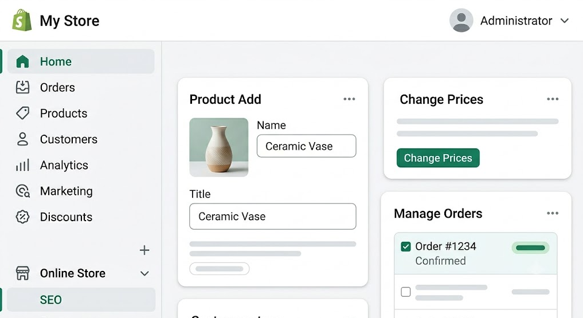Click the Online Store storefront icon
Screen dimensions: 583x318
(x=23, y=273)
